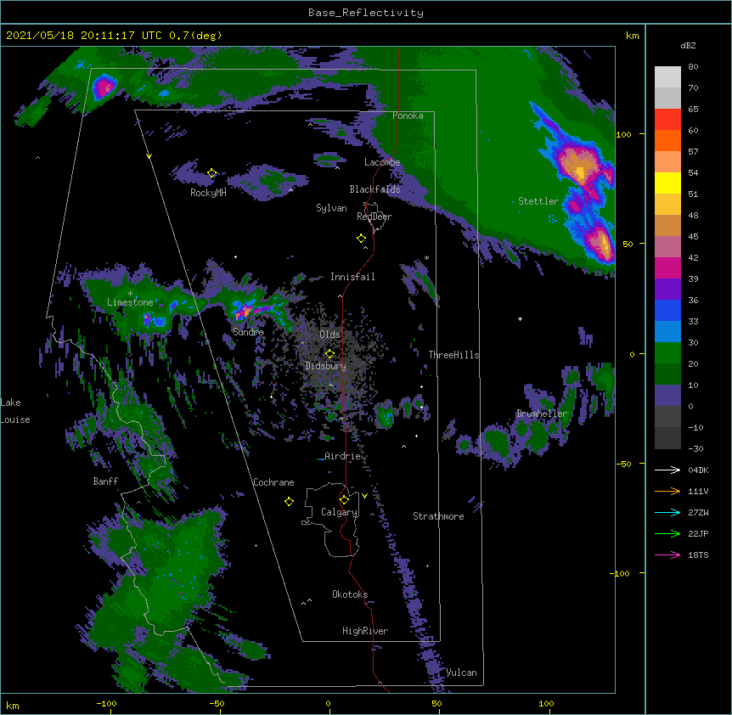Click the Sundre city label
Viewport: 732px width, 715px height.
click(x=248, y=332)
